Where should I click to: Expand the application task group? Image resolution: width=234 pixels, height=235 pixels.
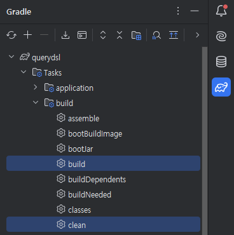point(36,87)
